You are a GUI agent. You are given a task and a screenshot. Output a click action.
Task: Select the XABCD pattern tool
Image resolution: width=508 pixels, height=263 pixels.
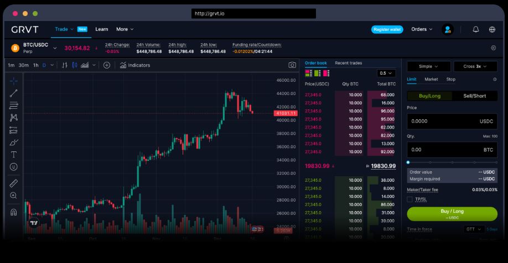coord(14,118)
